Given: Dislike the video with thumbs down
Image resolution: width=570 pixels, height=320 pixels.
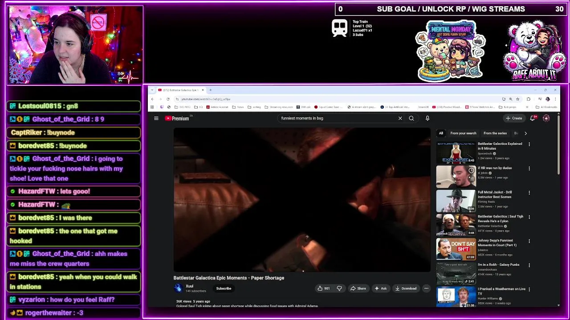Looking at the screenshot, I should [x=339, y=288].
